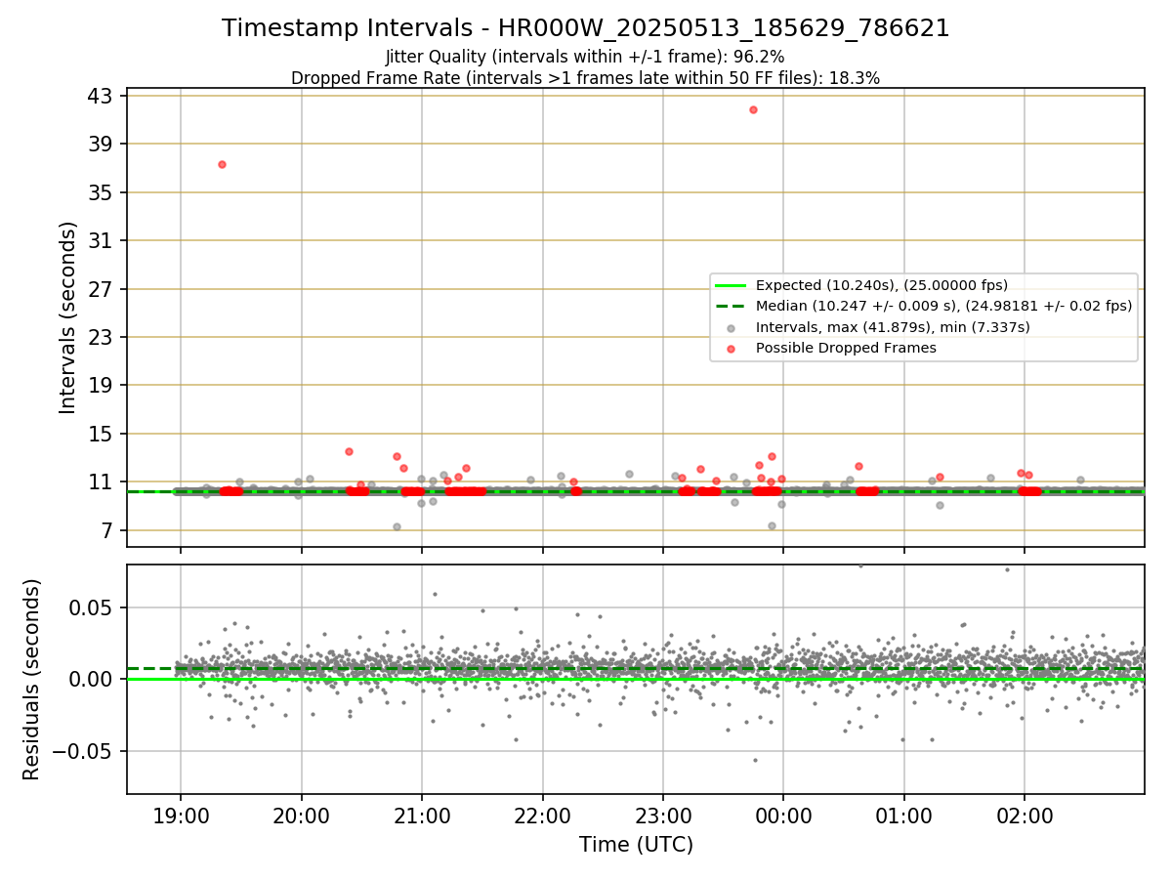Select the 'Jitter Quality' subtitle line

585,57
